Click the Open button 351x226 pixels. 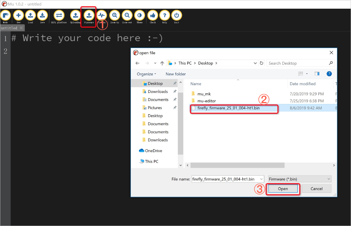click(x=283, y=189)
